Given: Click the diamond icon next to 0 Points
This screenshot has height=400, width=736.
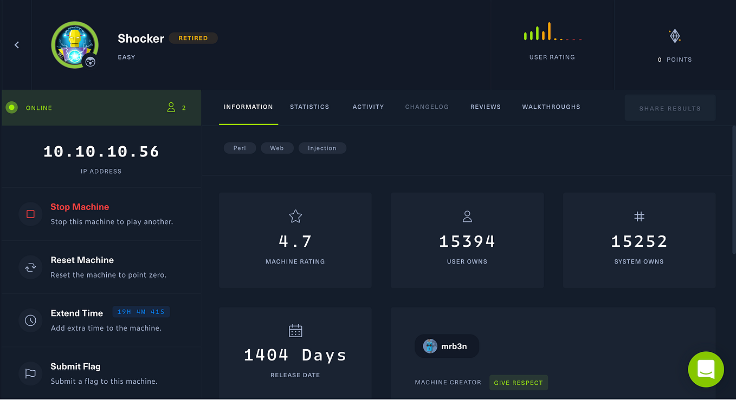Looking at the screenshot, I should pos(674,35).
